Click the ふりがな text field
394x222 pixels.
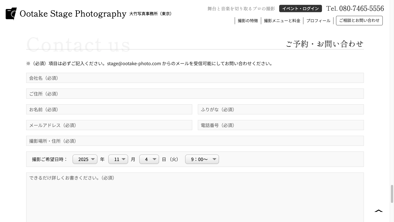click(281, 109)
